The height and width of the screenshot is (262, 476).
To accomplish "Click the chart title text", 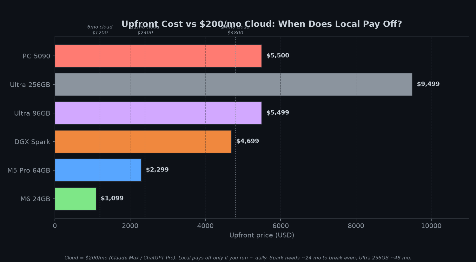I will coord(262,24).
